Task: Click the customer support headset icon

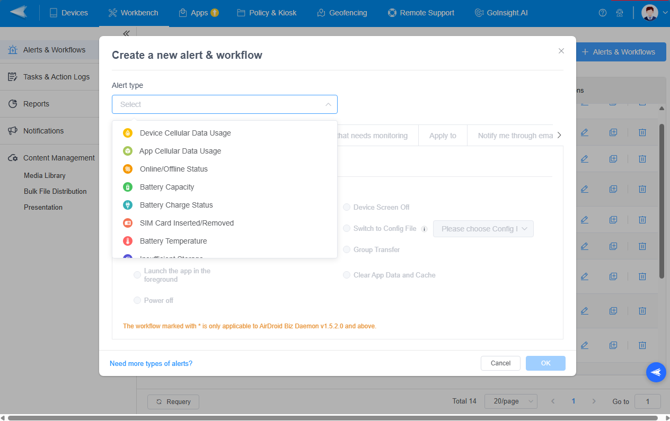Action: pyautogui.click(x=619, y=13)
